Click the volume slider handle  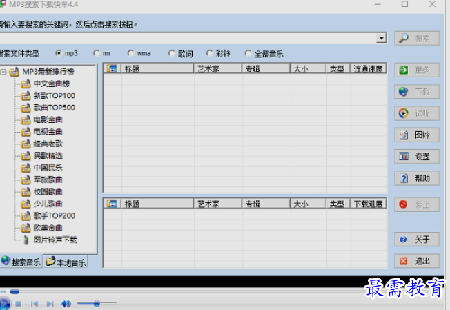coord(97,303)
